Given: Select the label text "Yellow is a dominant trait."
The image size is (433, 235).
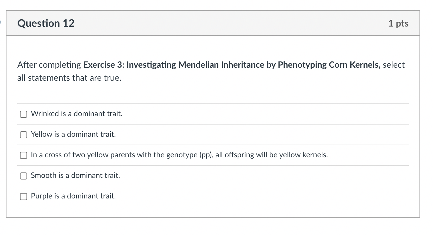Looking at the screenshot, I should [x=73, y=134].
